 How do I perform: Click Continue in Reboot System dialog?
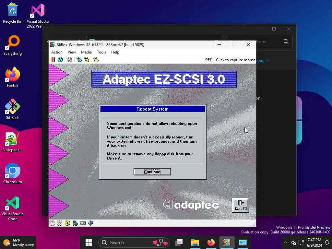coord(152,172)
